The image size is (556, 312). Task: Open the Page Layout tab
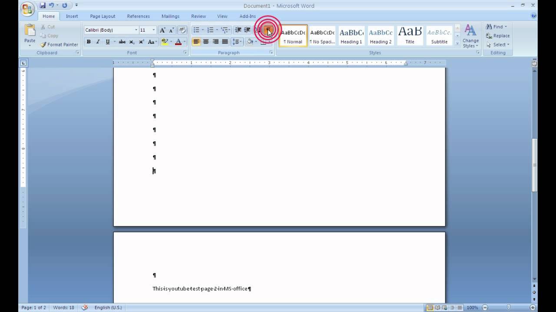coord(103,16)
